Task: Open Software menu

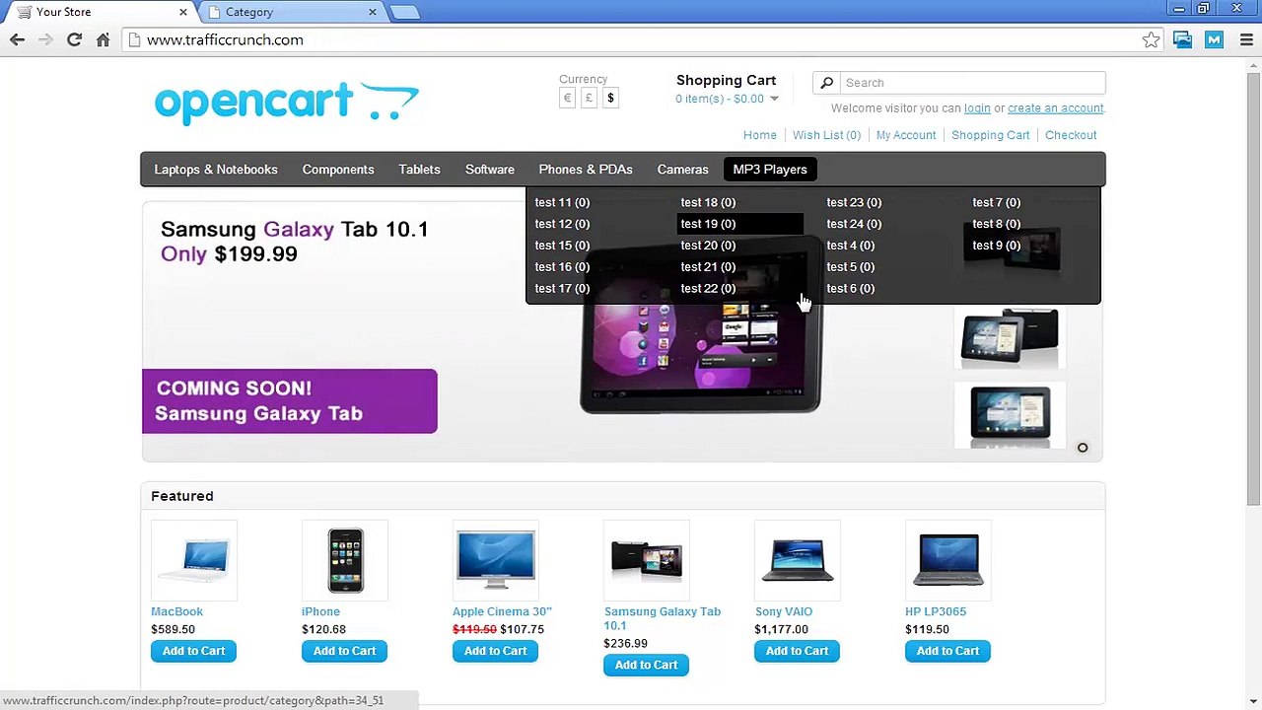Action: 490,170
